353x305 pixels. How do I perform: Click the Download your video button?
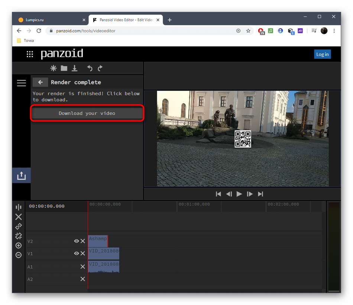[x=87, y=113]
